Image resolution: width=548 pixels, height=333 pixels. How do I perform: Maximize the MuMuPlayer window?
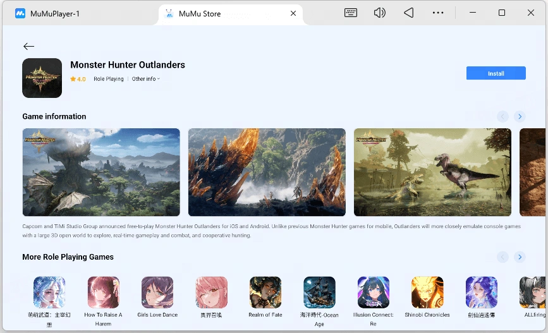pos(501,13)
